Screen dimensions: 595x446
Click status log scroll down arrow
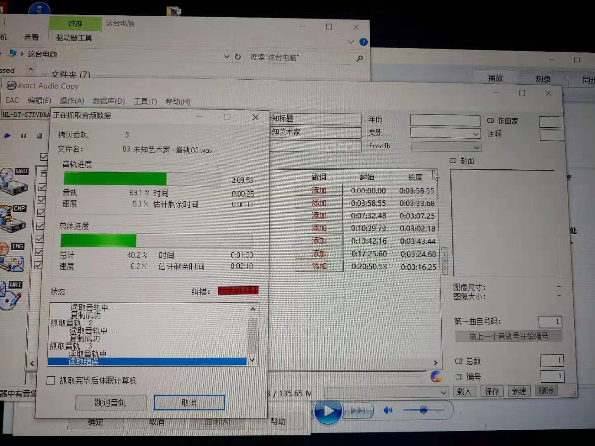(252, 361)
